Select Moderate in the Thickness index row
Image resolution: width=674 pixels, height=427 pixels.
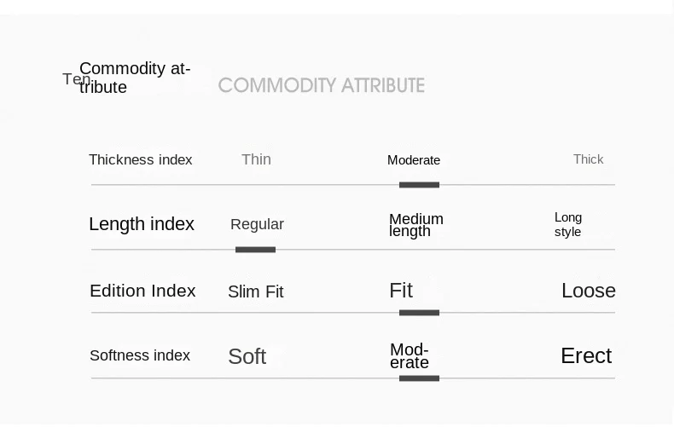414,160
